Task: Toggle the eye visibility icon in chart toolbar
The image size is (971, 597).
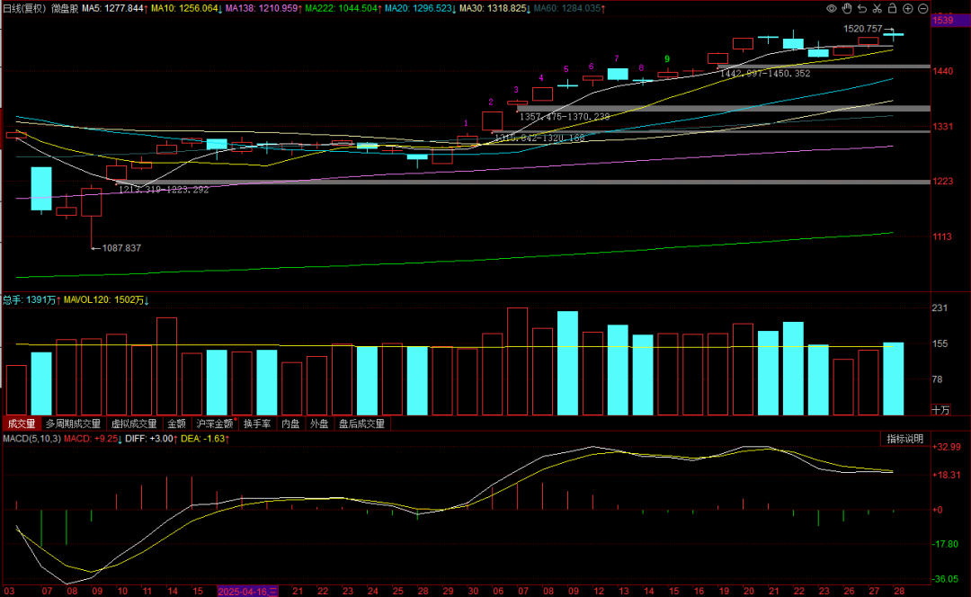Action: [832, 9]
